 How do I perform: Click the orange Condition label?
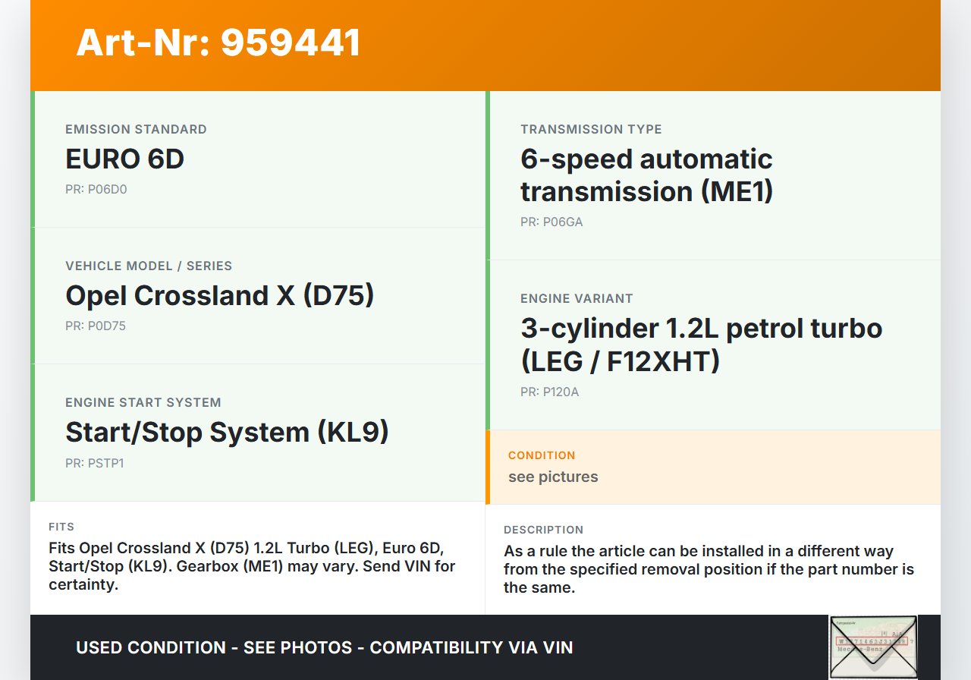542,455
